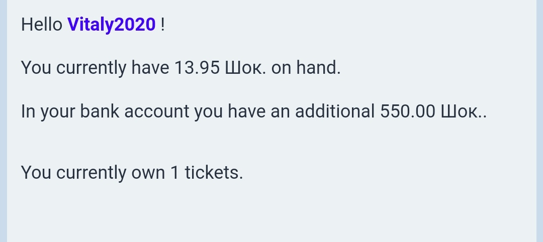Image resolution: width=543 pixels, height=242 pixels.
Task: Click the left blue page border
Action: coord(3,120)
